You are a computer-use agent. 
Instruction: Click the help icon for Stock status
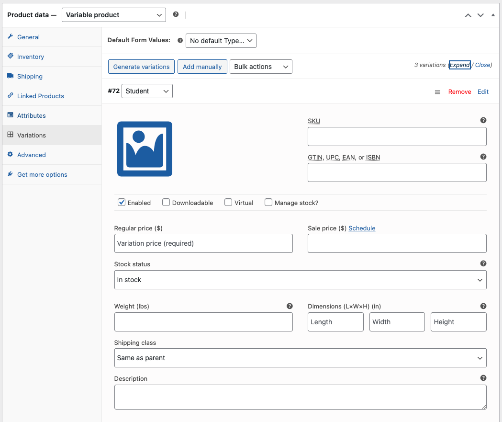coord(483,263)
